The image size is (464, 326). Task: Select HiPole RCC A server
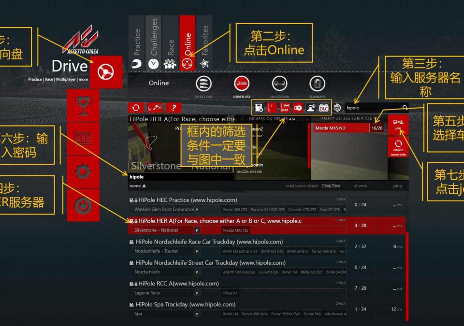point(267,288)
